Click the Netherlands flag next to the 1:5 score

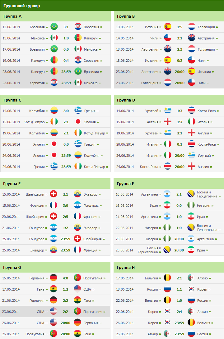tap(192, 27)
